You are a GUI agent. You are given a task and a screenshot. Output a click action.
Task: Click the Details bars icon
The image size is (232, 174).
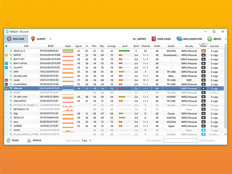pos(29,140)
